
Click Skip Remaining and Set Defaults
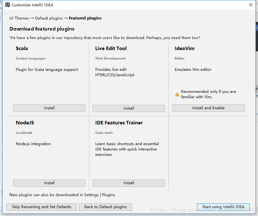pyautogui.click(x=41, y=207)
